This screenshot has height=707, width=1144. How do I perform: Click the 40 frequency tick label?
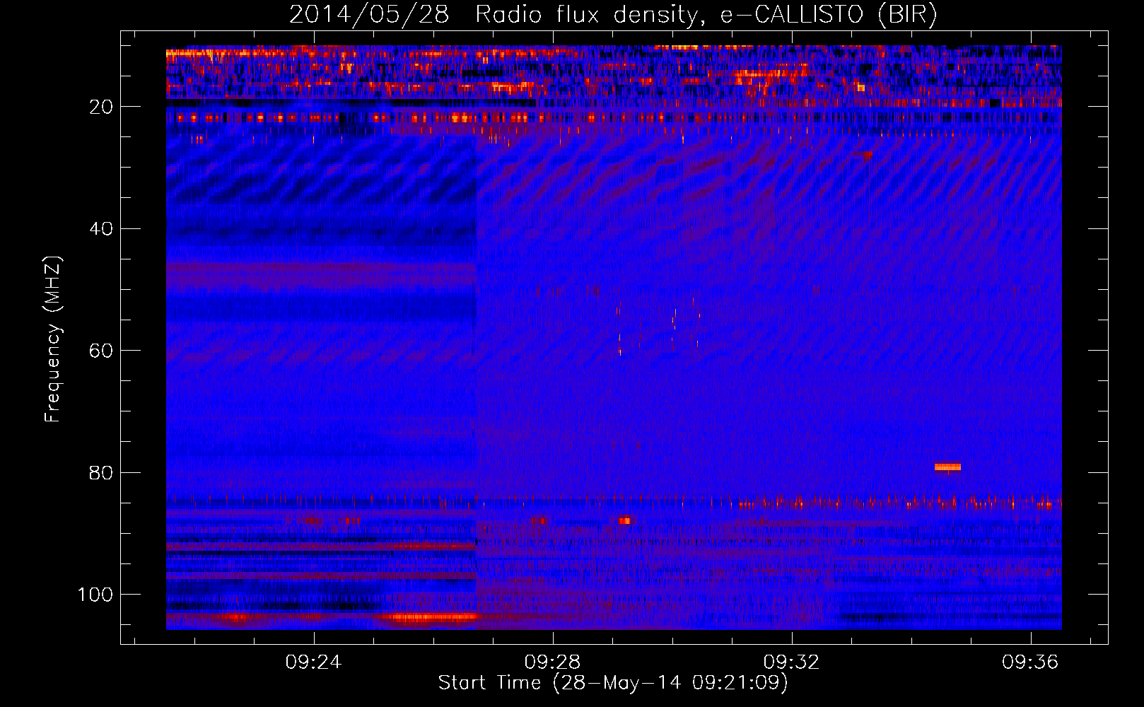pos(101,229)
